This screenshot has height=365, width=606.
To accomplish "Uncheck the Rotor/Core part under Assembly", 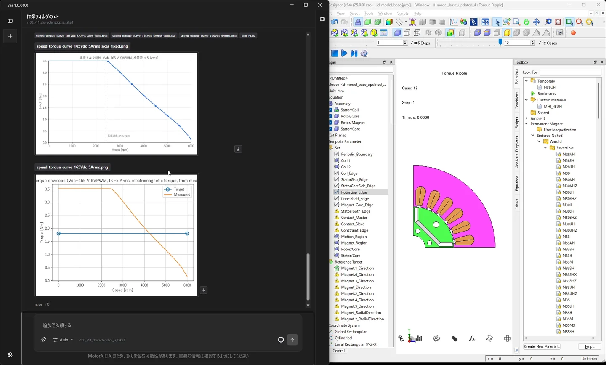I will [x=331, y=116].
